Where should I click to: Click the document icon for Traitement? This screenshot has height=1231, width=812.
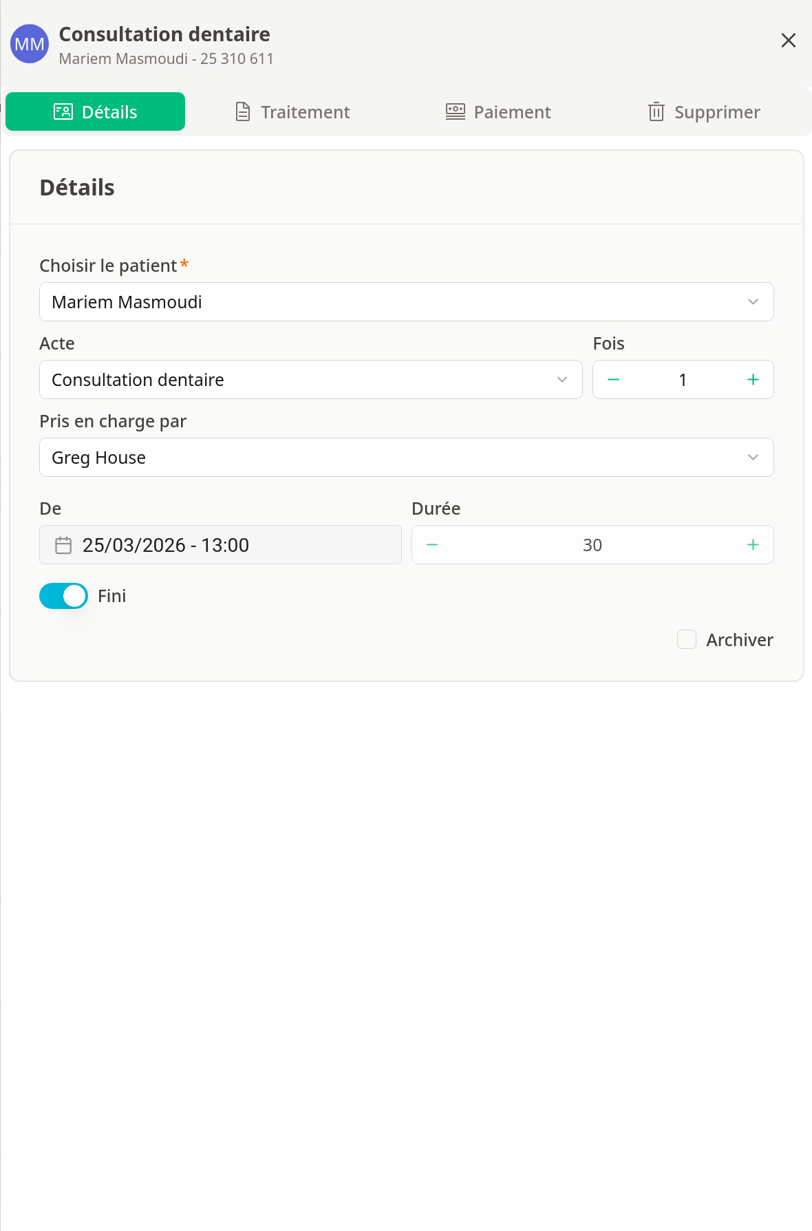[x=243, y=112]
